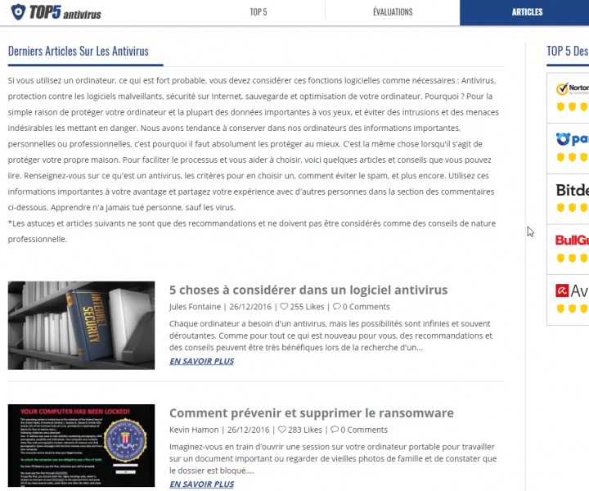Click the TOP5 antivirus logo
This screenshot has width=589, height=491.
(57, 12)
